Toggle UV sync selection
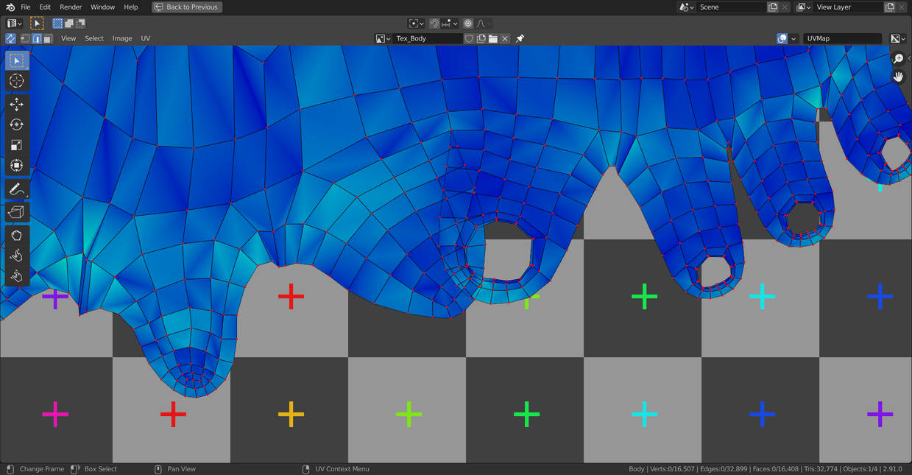 point(10,38)
